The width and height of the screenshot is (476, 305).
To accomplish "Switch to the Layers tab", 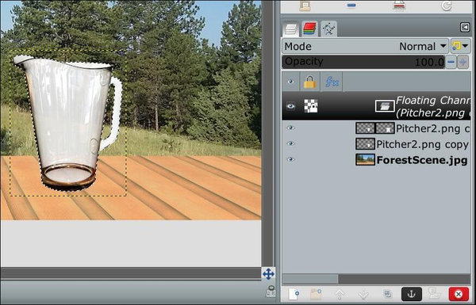I will pyautogui.click(x=290, y=29).
